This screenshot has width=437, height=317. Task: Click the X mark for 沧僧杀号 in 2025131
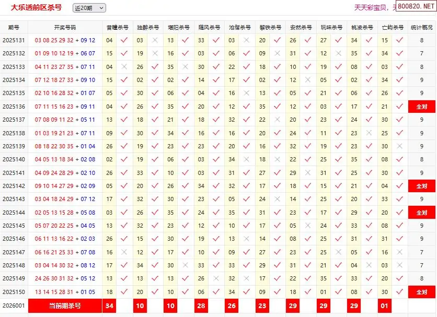(246, 40)
